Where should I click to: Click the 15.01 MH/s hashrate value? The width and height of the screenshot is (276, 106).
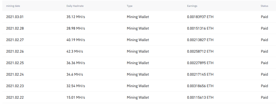pyautogui.click(x=76, y=97)
